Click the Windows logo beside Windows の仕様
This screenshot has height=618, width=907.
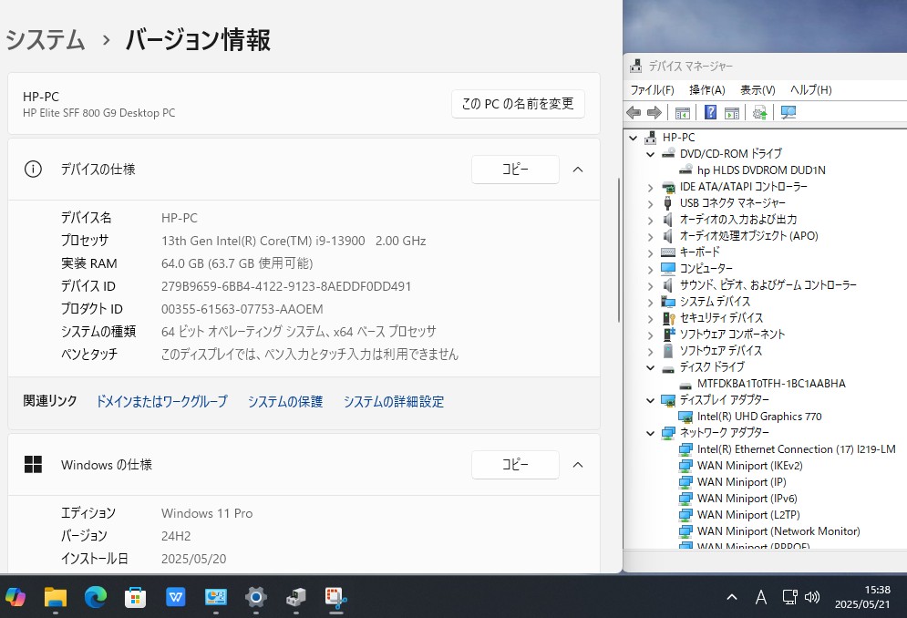(x=33, y=465)
